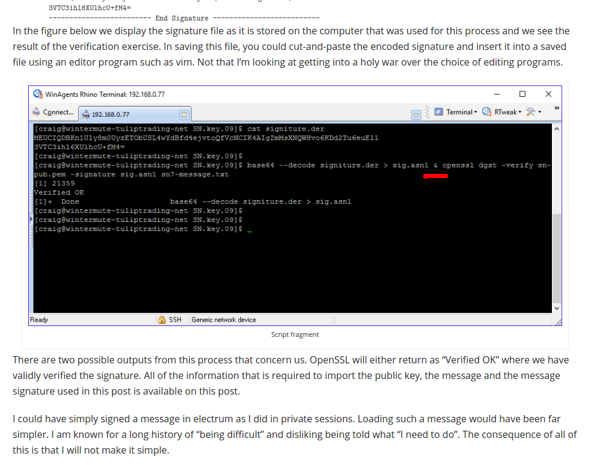Click the Generic network device status text
This screenshot has width=591, height=465.
tap(224, 320)
